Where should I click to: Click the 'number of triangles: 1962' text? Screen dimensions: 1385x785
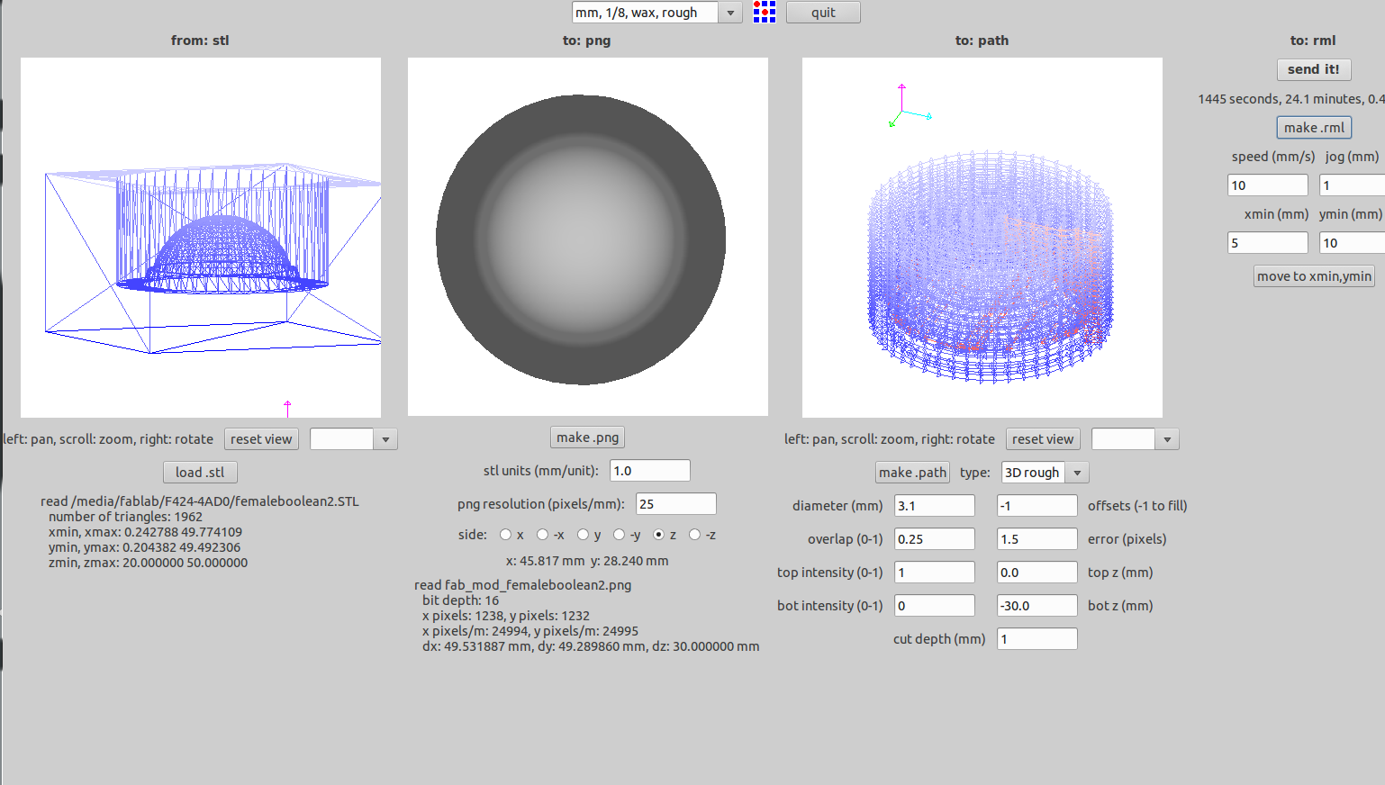pyautogui.click(x=125, y=517)
